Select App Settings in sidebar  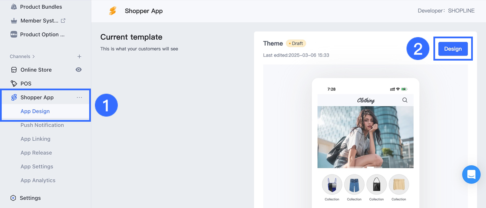point(37,167)
